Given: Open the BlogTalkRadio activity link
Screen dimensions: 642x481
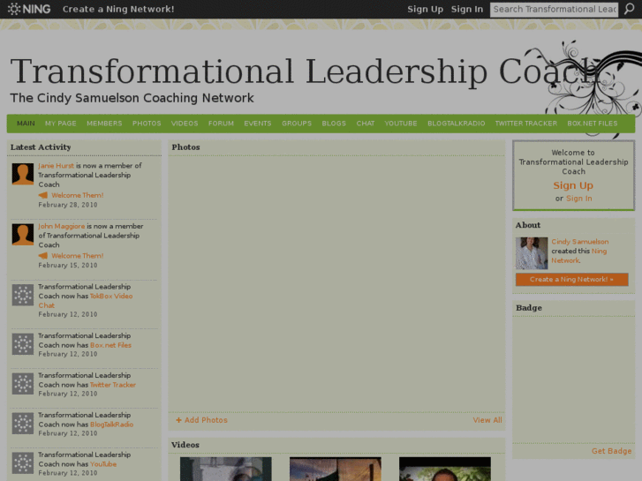Looking at the screenshot, I should [x=111, y=425].
